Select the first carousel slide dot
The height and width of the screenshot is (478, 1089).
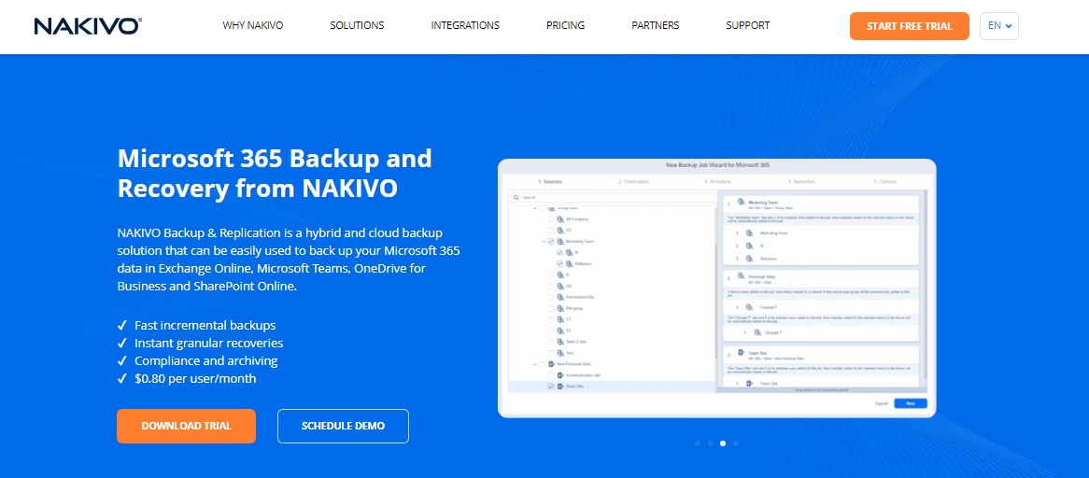pyautogui.click(x=698, y=443)
